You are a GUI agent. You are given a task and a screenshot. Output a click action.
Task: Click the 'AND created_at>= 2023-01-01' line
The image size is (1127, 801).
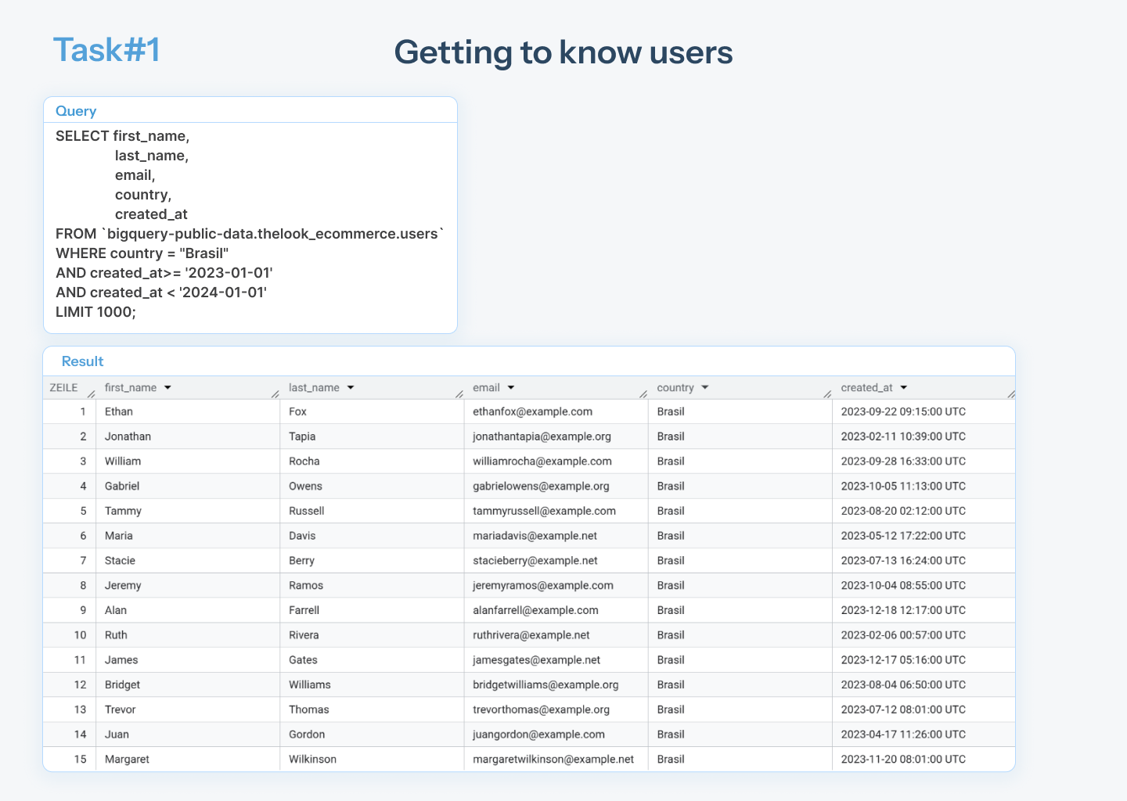[x=164, y=273]
